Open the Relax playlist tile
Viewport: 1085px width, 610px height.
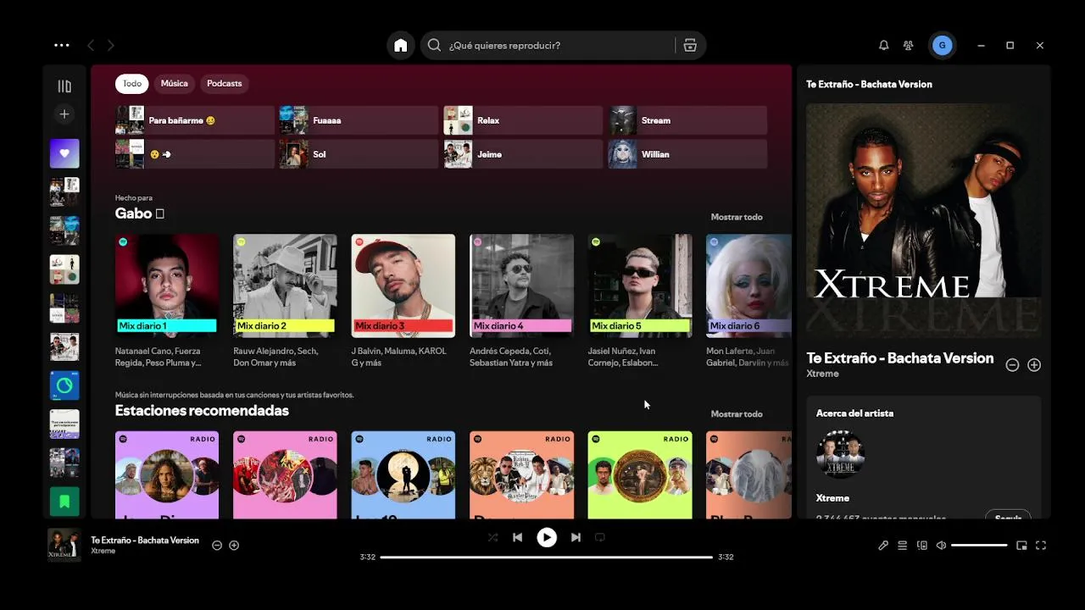tap(523, 120)
